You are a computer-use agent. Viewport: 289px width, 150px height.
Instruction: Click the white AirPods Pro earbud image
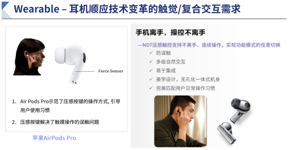click(70, 64)
